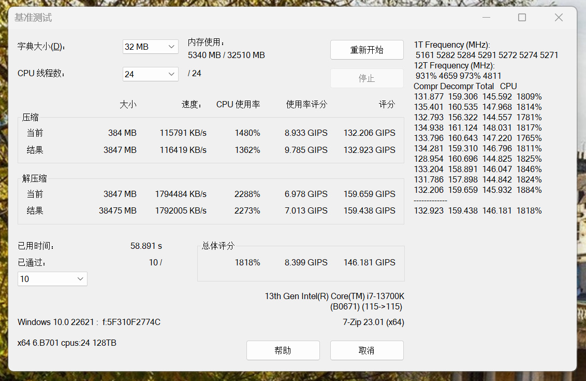This screenshot has width=586, height=381.
Task: Click the 1T frequency values line starting 5161
Action: coord(487,55)
